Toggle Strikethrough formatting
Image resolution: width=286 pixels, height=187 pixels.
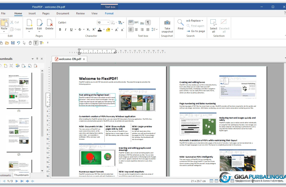[80, 30]
